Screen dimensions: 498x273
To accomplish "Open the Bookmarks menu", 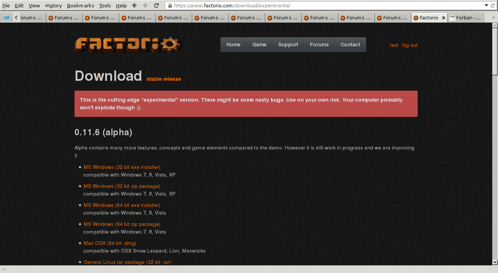I will tap(80, 5).
